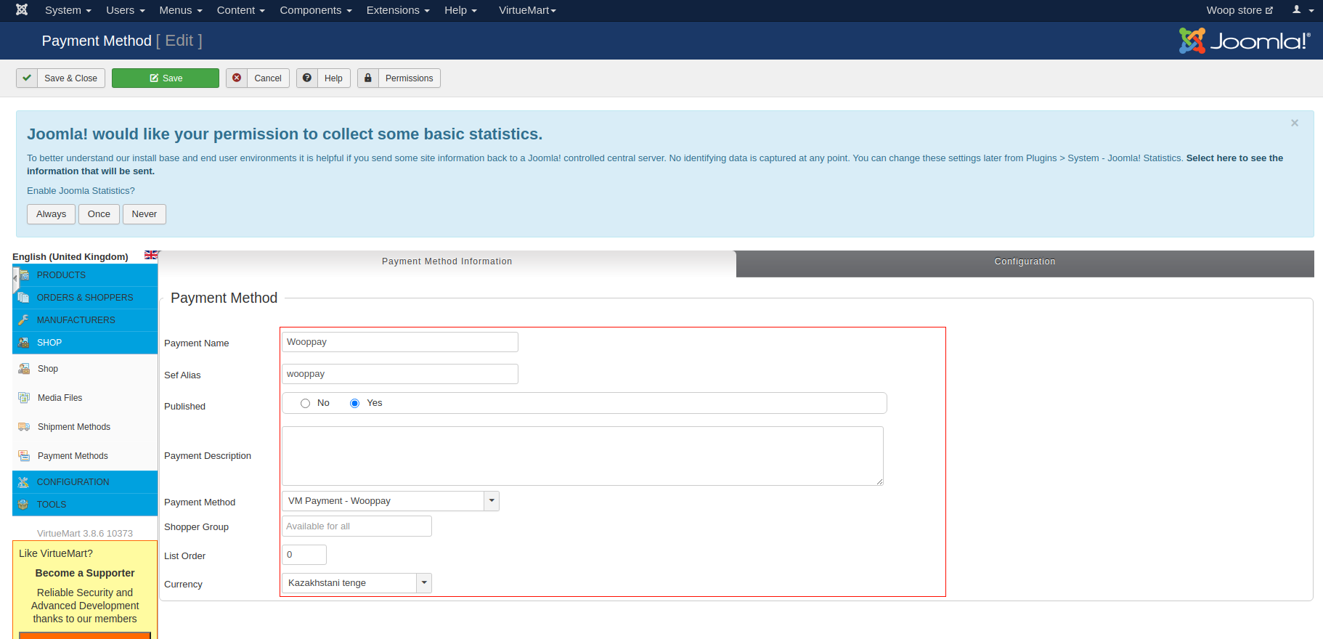
Task: Click the Once statistics button
Action: pos(99,214)
